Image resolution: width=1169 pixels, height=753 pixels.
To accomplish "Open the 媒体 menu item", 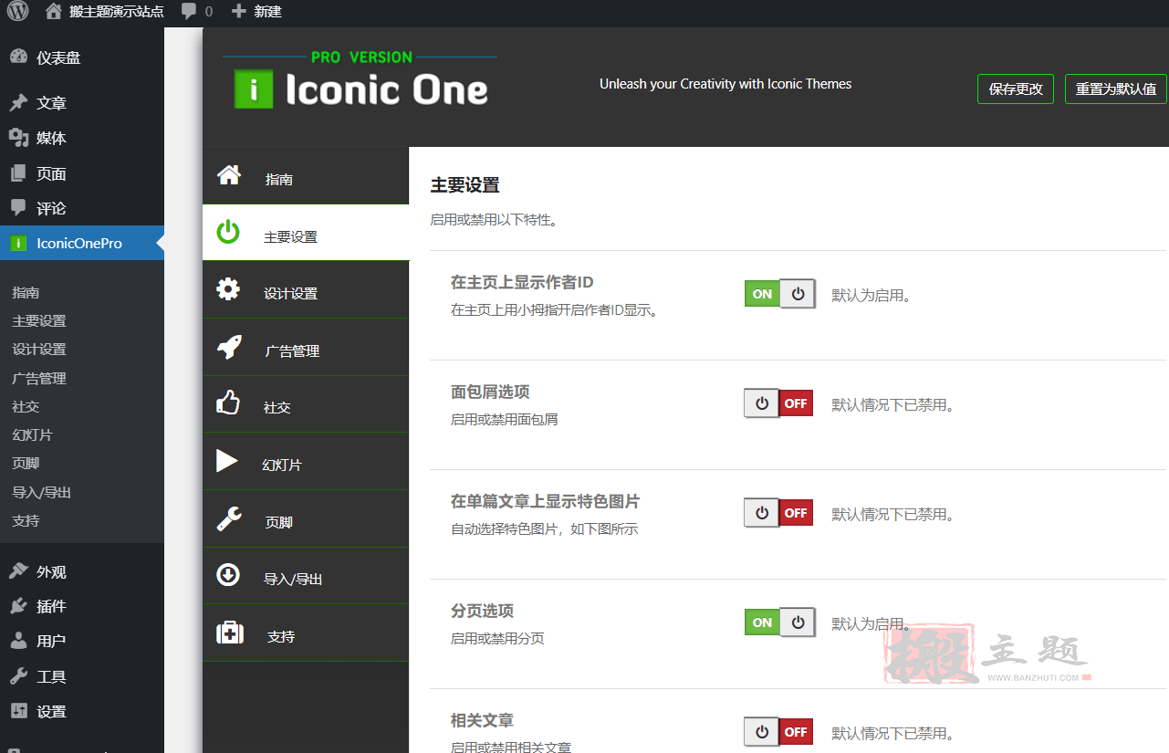I will [x=82, y=138].
